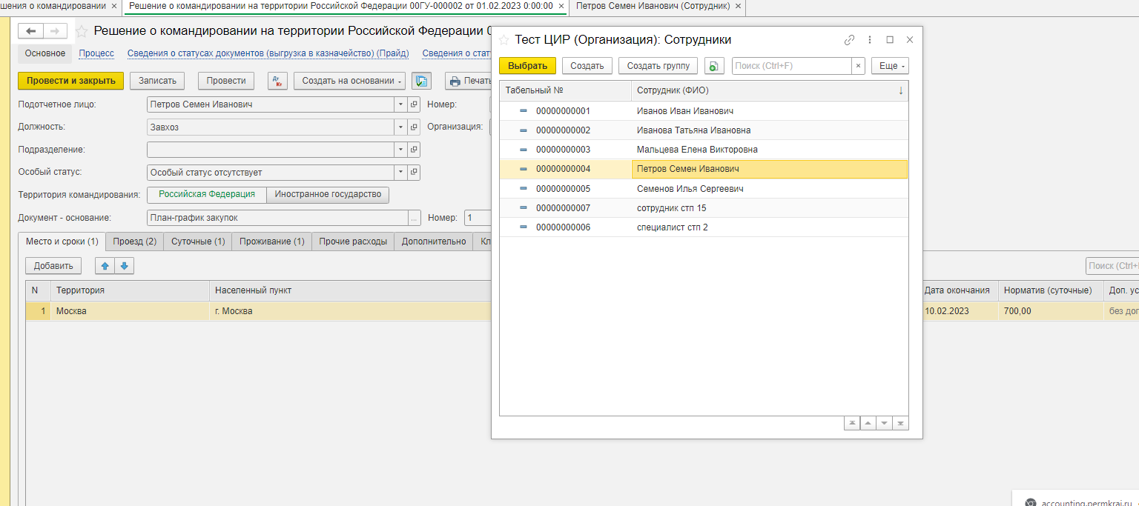Open the Создать на основании dropdown
The height and width of the screenshot is (506, 1139).
coord(349,81)
